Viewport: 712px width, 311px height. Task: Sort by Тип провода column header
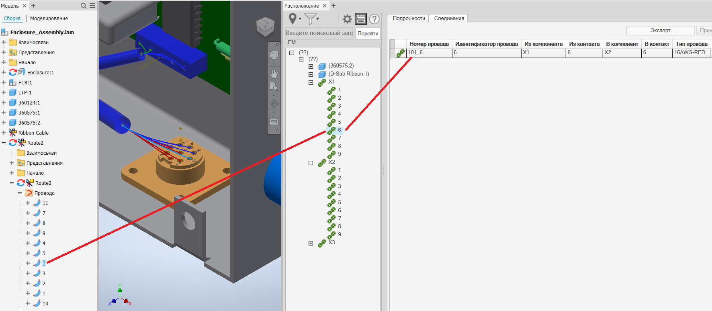coord(692,44)
